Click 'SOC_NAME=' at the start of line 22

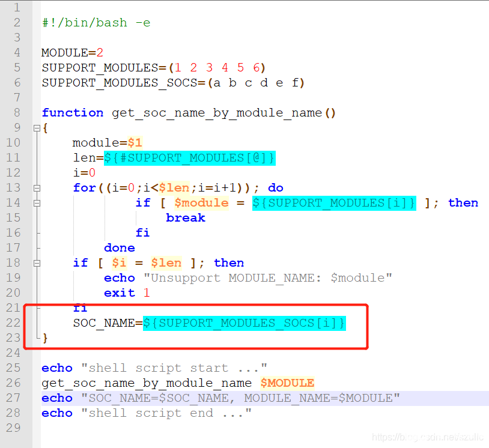click(108, 323)
